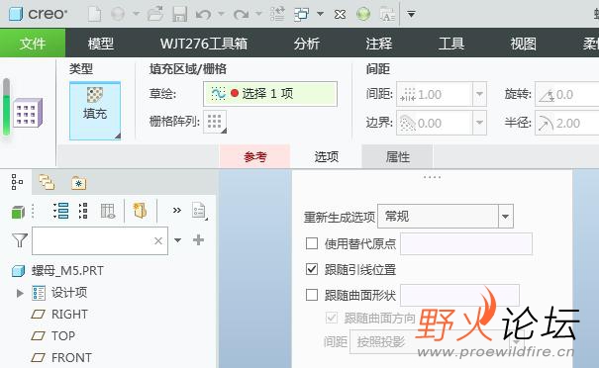This screenshot has width=599, height=368.
Task: Click the New file icon in quick access toolbar
Action: coord(94,15)
